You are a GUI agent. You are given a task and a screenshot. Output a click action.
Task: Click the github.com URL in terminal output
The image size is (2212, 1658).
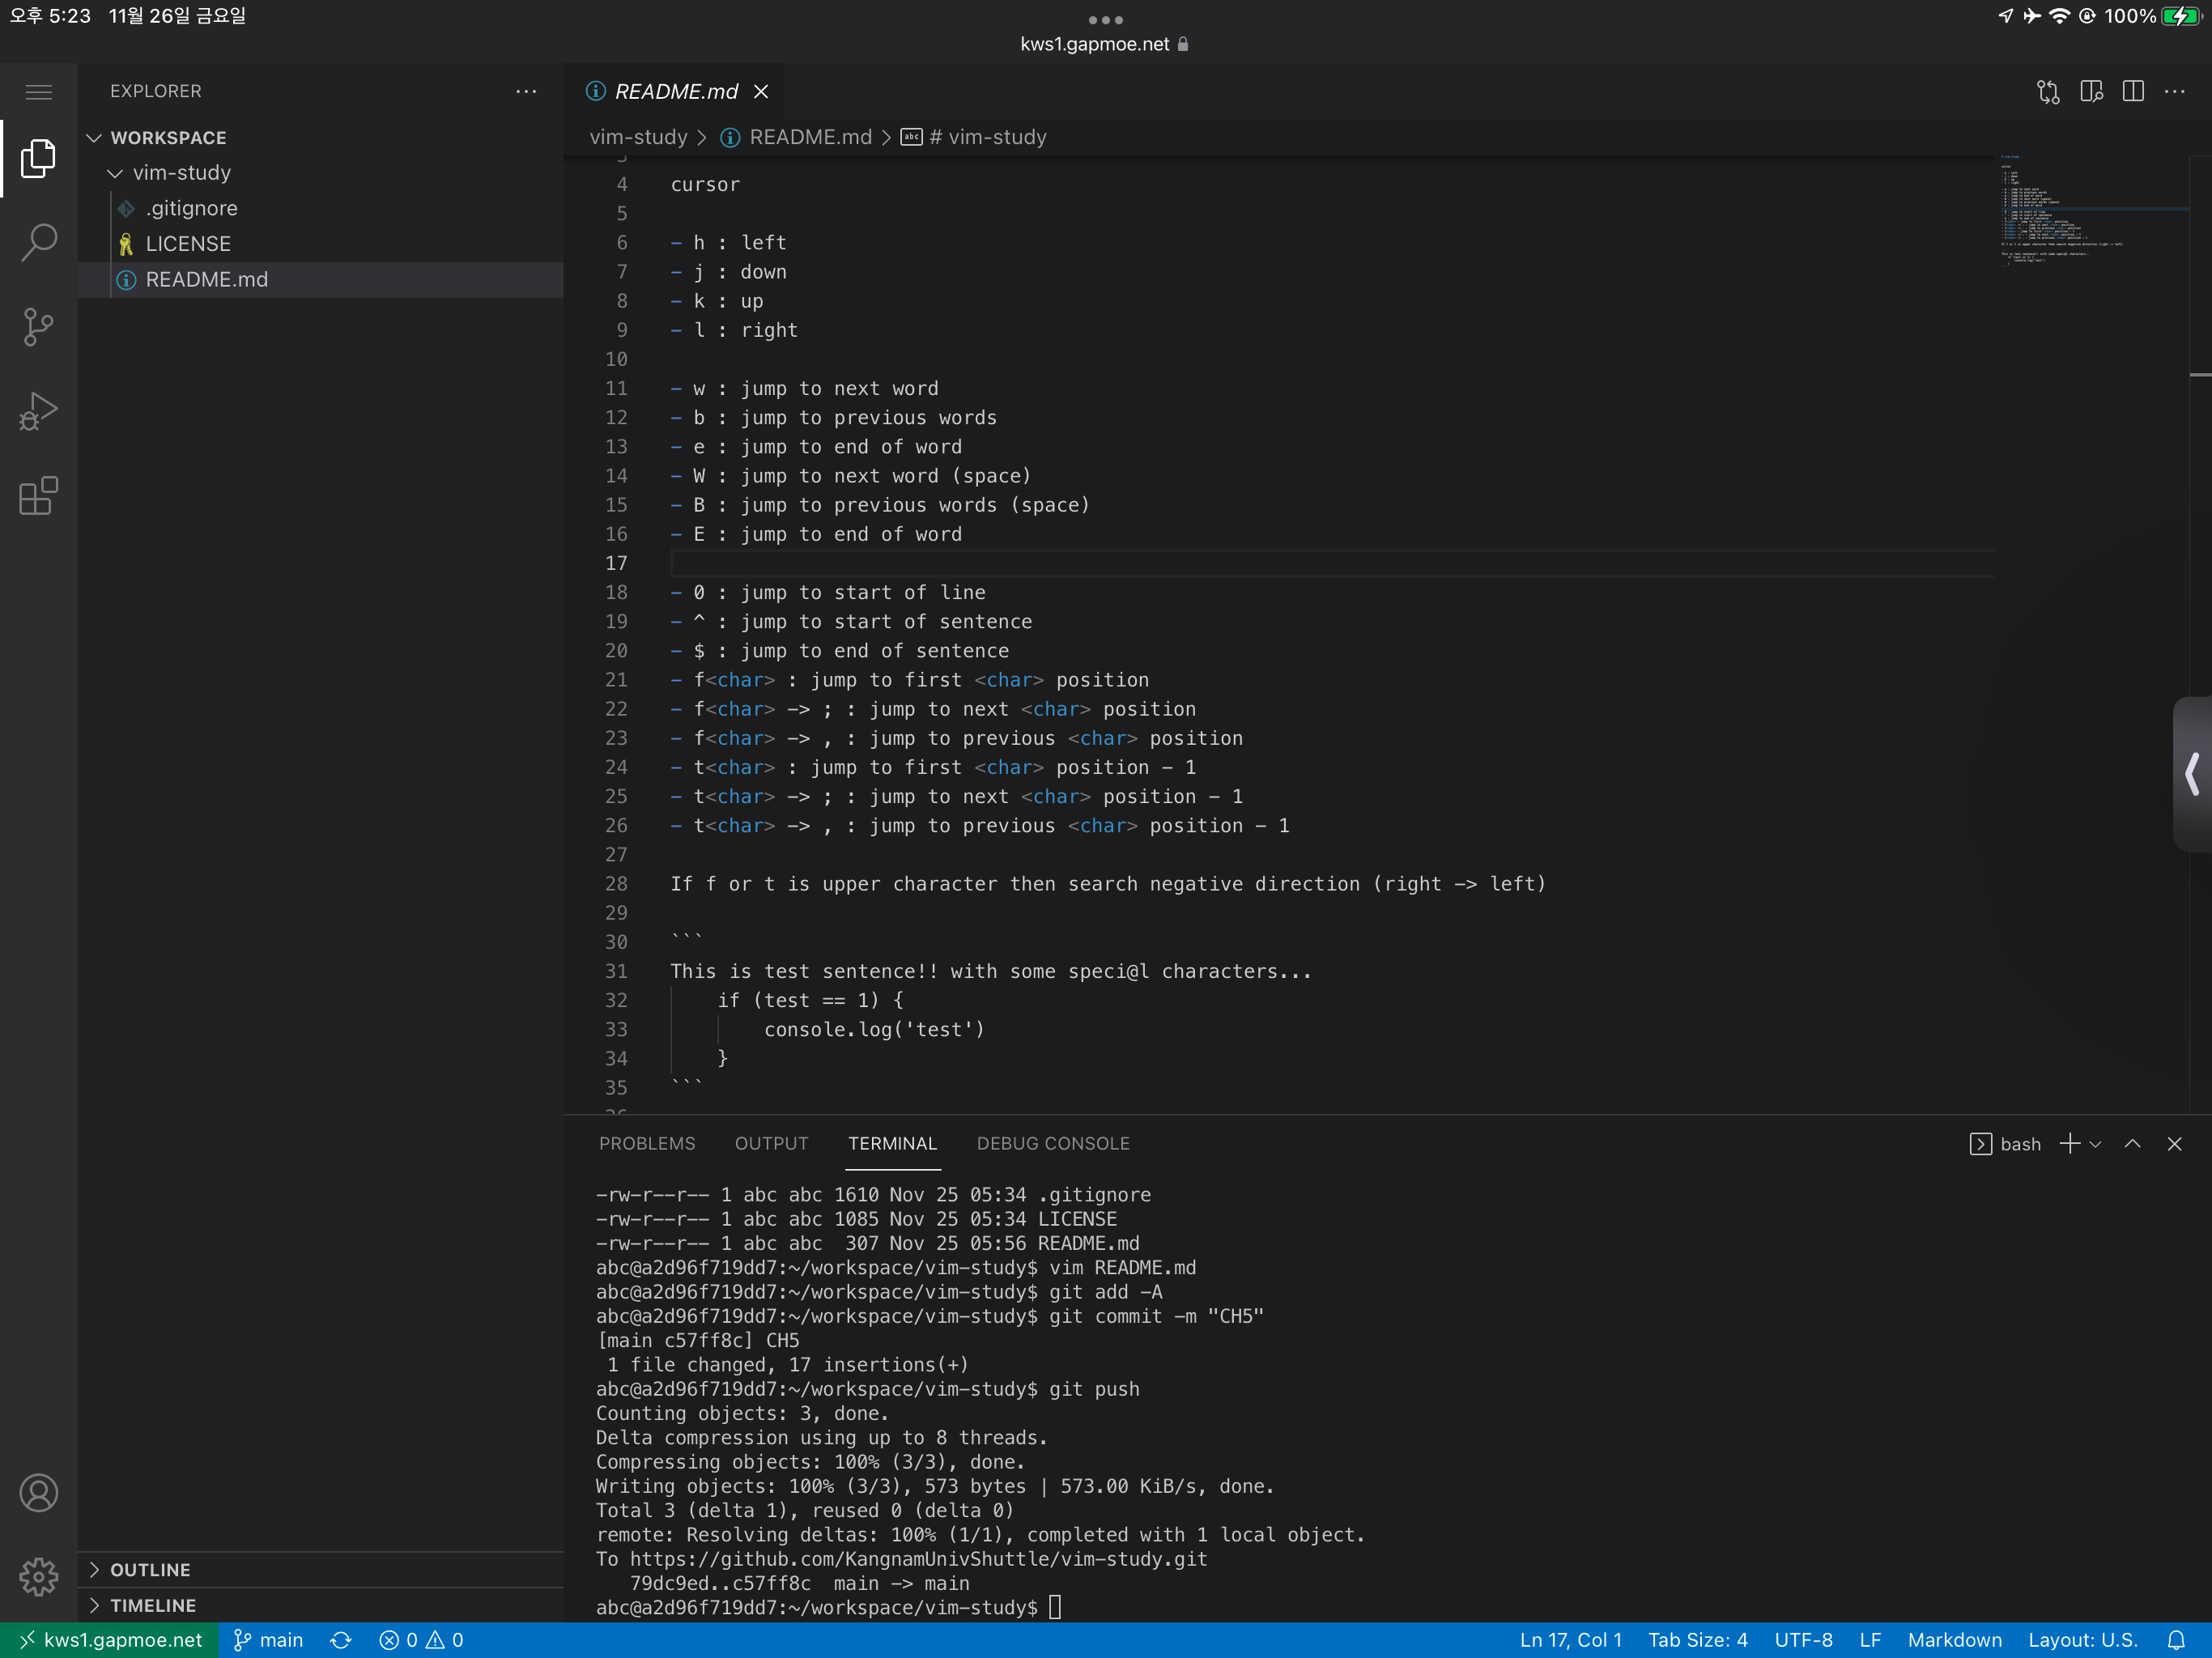[918, 1559]
